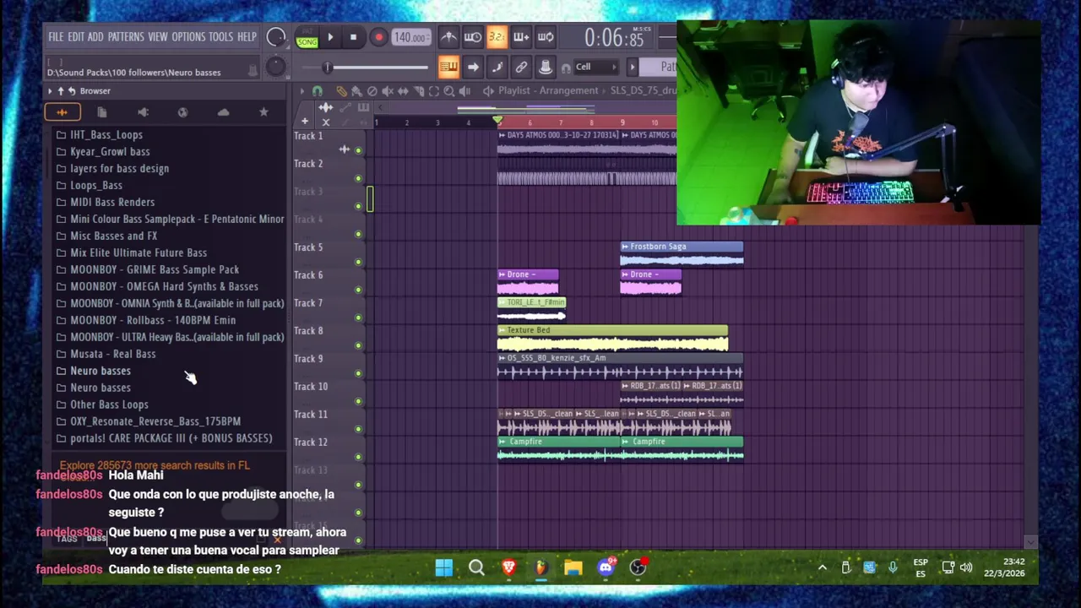Select the Browser globe online tab icon
This screenshot has width=1081, height=608.
(x=182, y=112)
